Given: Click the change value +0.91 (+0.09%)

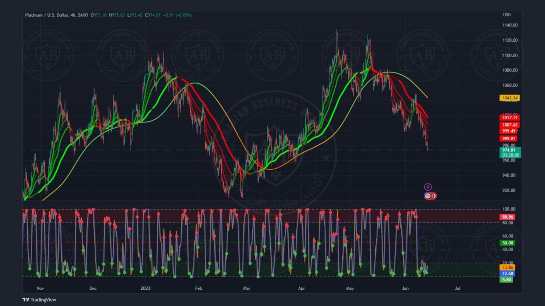Looking at the screenshot, I should tap(178, 15).
